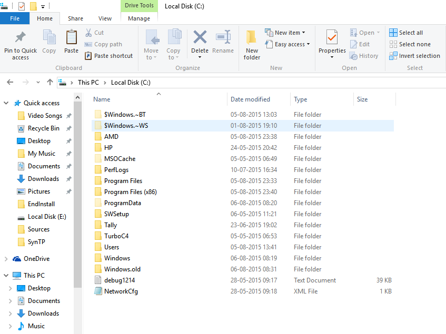Switch to the View ribbon tab
Image resolution: width=446 pixels, height=334 pixels.
(x=105, y=18)
